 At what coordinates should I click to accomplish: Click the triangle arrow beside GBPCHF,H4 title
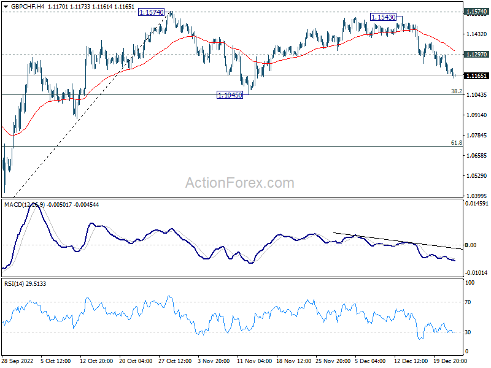coord(6,7)
